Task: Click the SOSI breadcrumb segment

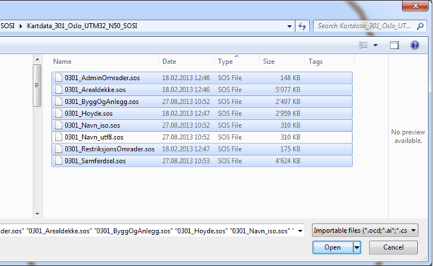Action: [x=7, y=26]
